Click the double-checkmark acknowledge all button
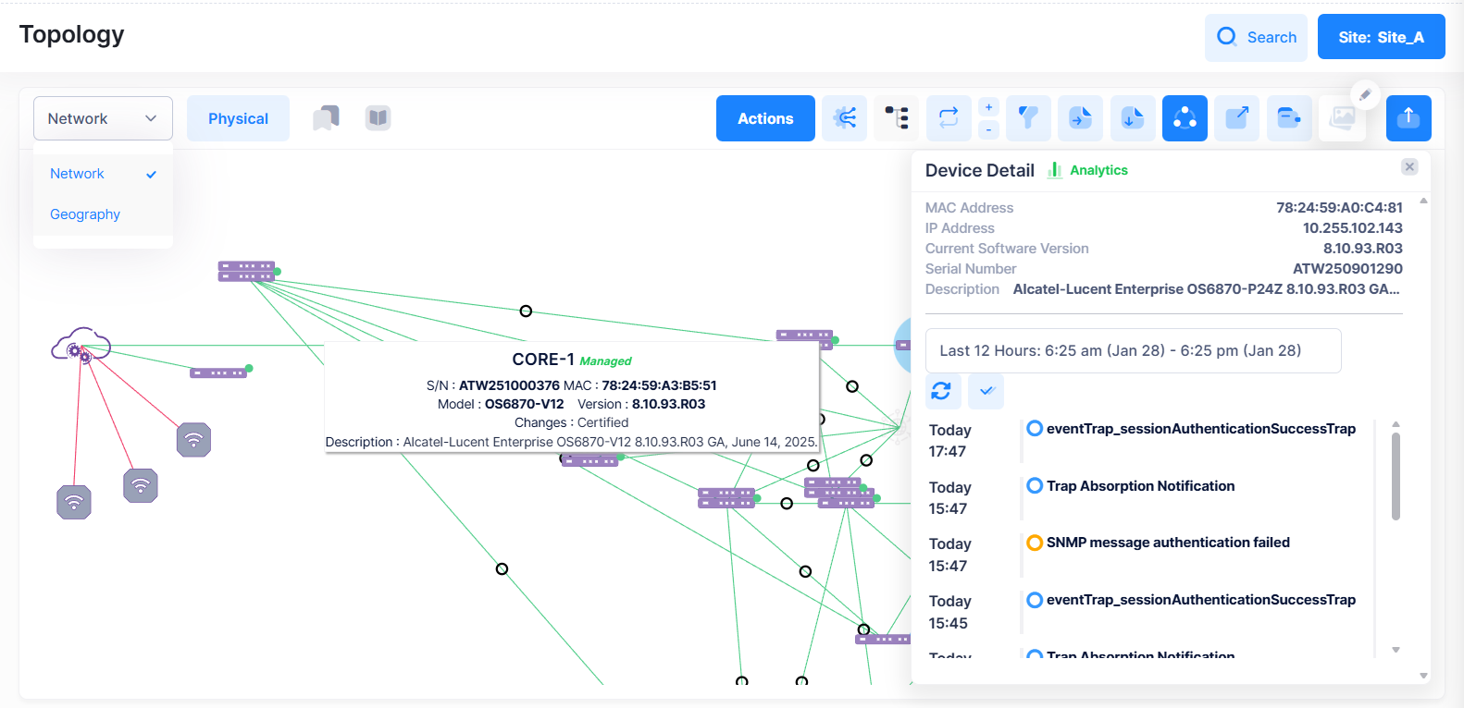This screenshot has height=708, width=1464. pos(986,391)
